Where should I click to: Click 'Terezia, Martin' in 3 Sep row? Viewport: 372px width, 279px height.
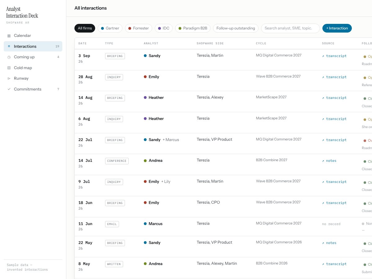click(x=210, y=55)
